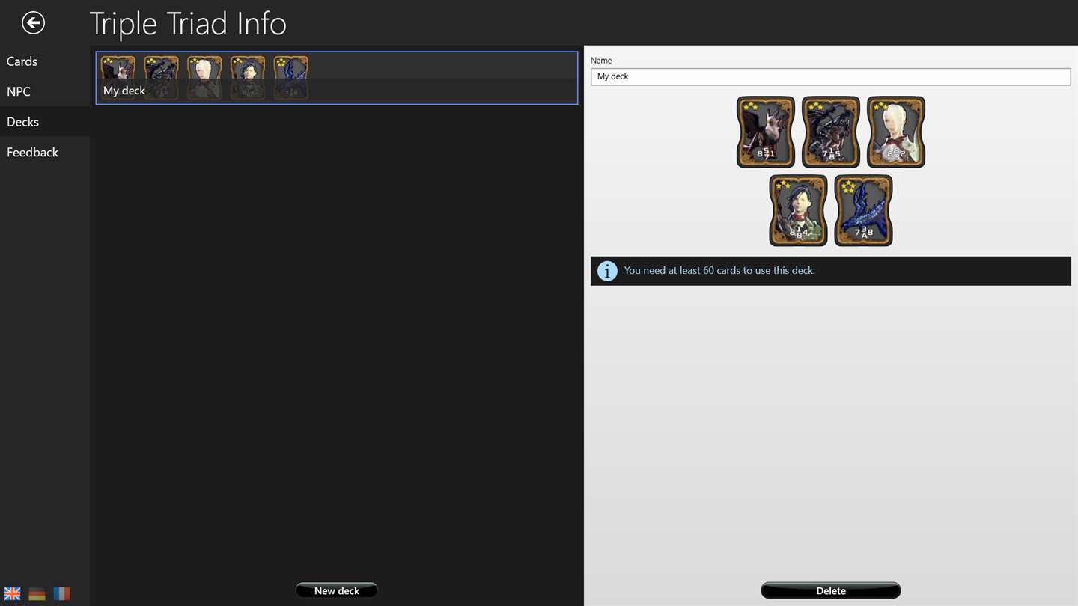Click the white-haired character thumbnail in My deck row

[204, 77]
